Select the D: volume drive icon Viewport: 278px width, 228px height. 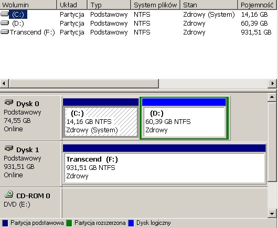coord(5,23)
